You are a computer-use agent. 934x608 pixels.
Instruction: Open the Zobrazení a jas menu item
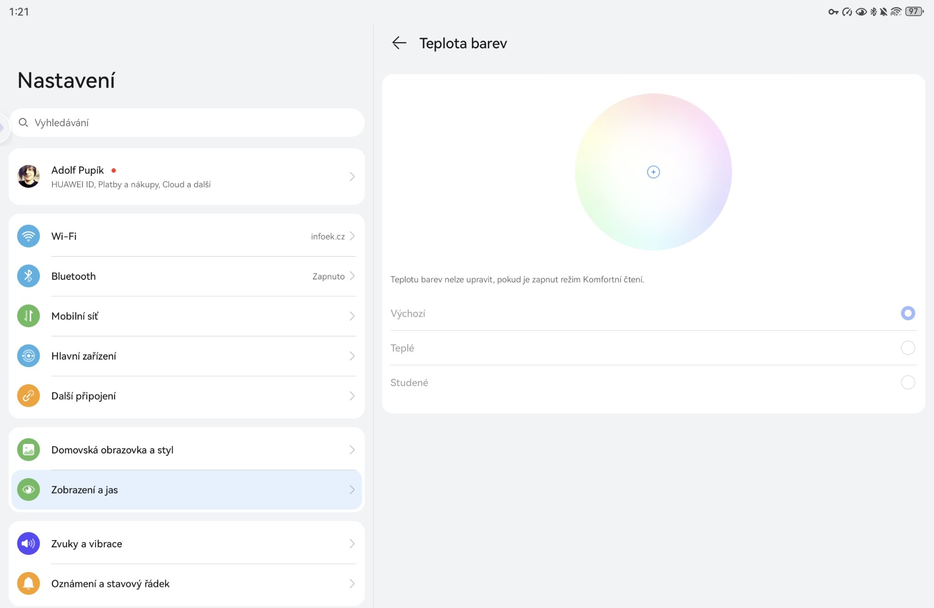coord(186,490)
